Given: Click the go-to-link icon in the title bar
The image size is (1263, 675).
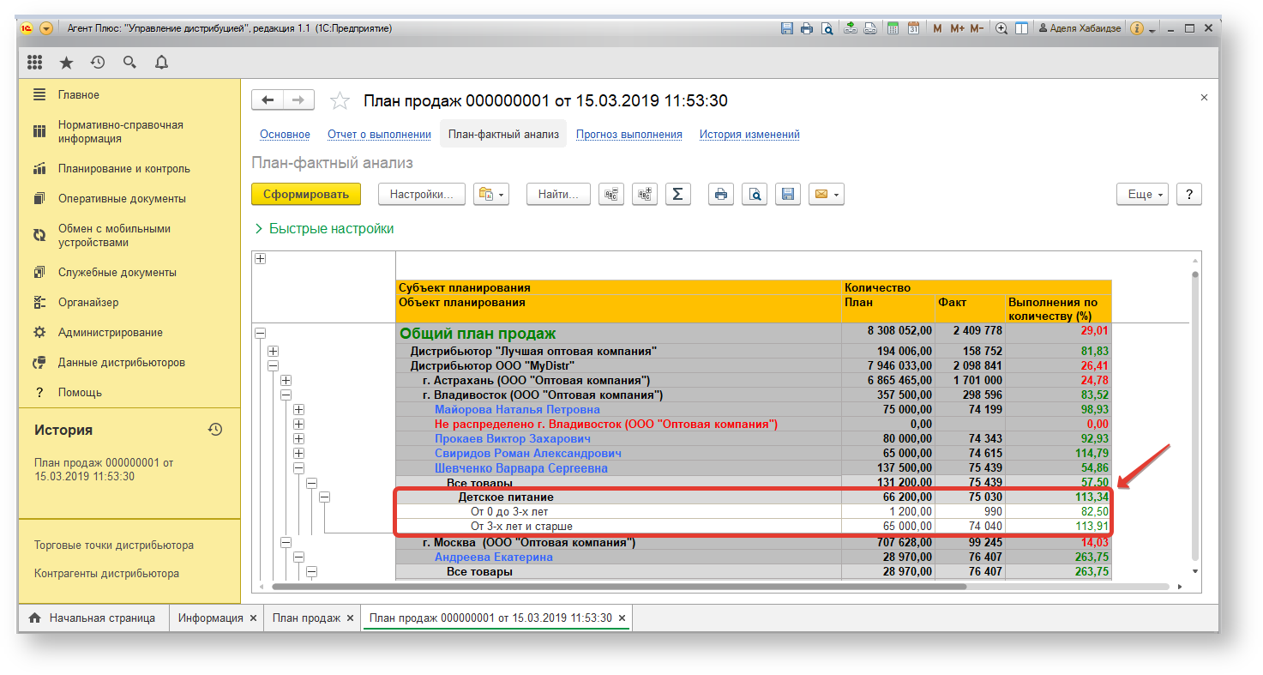Looking at the screenshot, I should [x=870, y=28].
